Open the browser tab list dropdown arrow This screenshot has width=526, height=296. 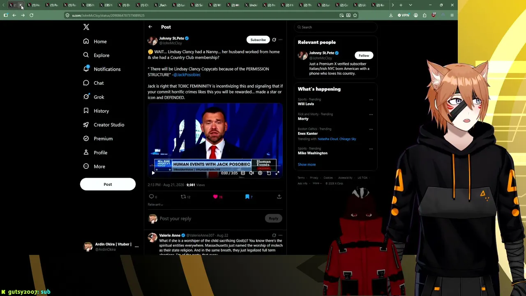[x=410, y=5]
